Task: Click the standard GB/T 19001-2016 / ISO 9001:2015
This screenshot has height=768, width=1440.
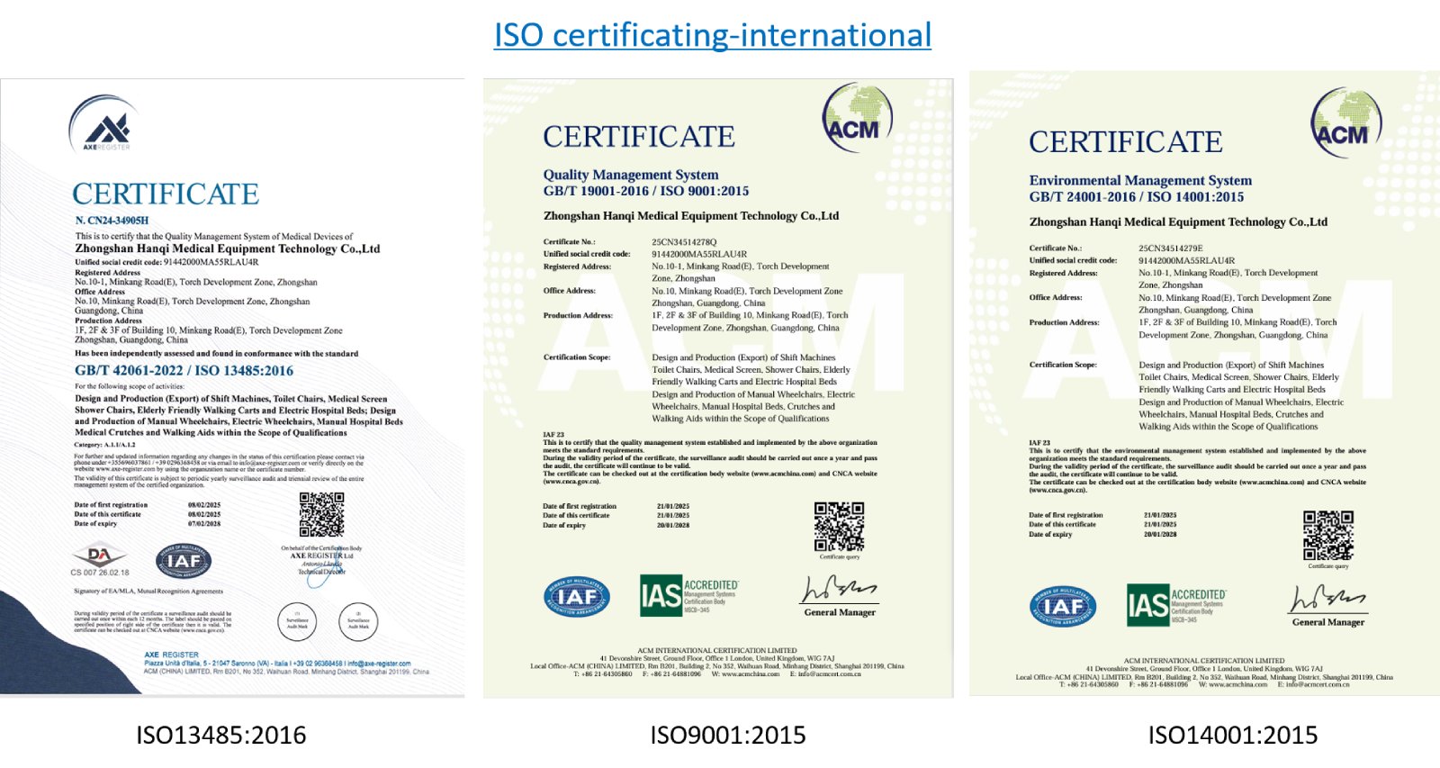Action: point(646,191)
